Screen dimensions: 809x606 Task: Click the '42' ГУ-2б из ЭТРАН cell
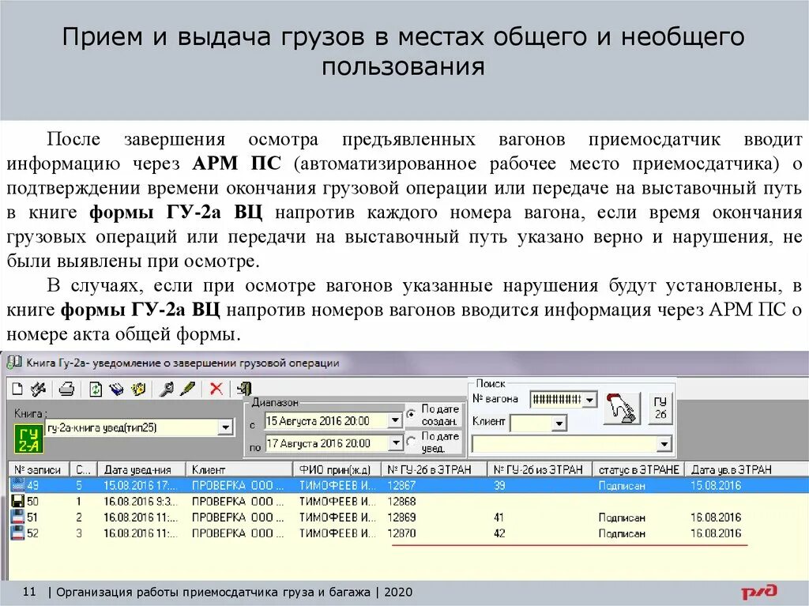499,533
